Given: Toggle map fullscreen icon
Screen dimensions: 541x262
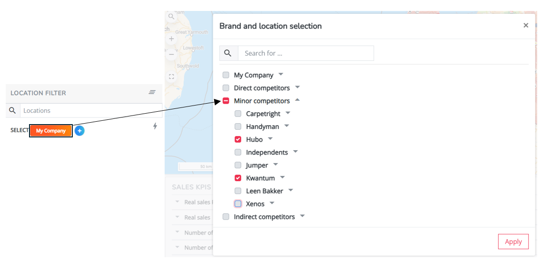Looking at the screenshot, I should [171, 77].
